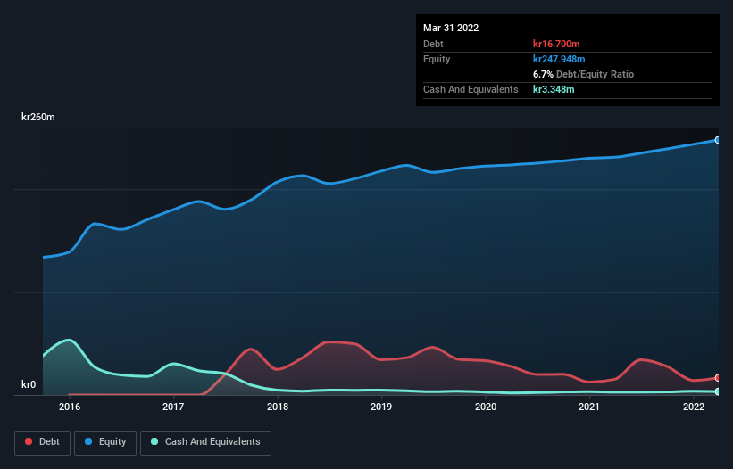733x469 pixels.
Task: Click the 2017 x-axis label
Action: [173, 407]
